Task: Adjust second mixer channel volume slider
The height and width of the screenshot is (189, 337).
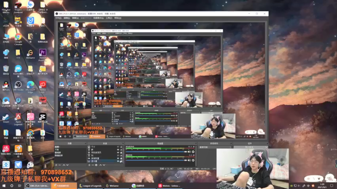Action: [156, 160]
